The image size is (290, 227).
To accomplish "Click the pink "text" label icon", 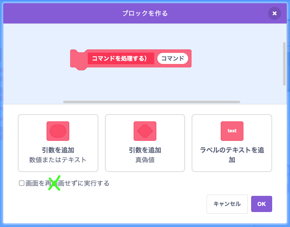I will coord(232,131).
